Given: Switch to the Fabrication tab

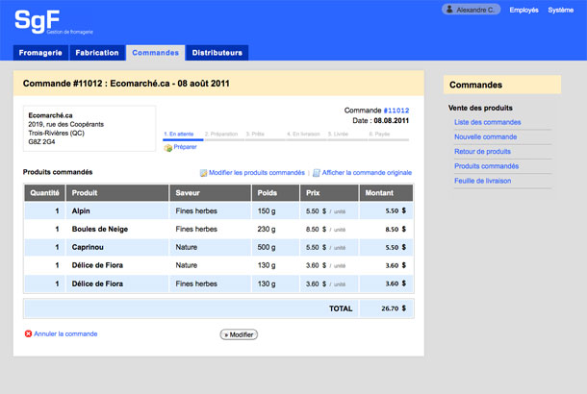Looking at the screenshot, I should tap(97, 53).
